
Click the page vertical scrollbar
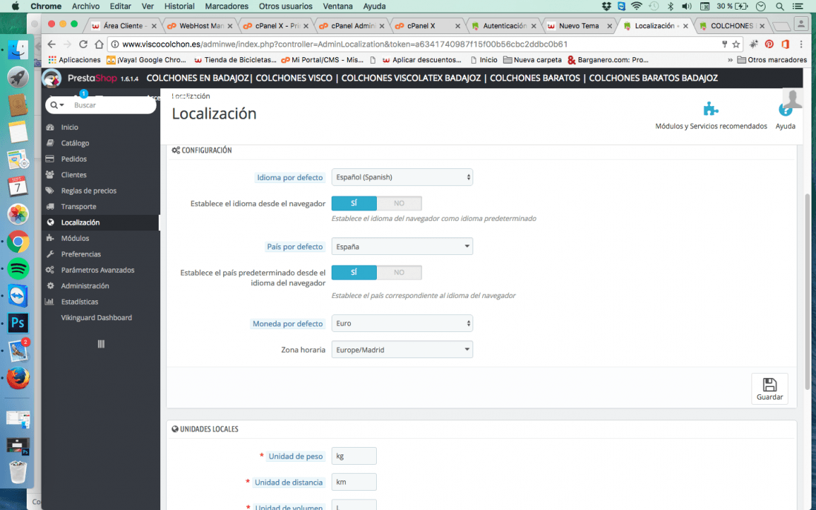807,291
